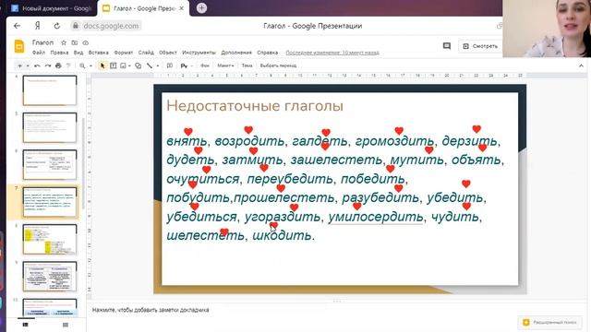591x332 pixels.
Task: Add a comment from the toolbar
Action: coord(170,65)
